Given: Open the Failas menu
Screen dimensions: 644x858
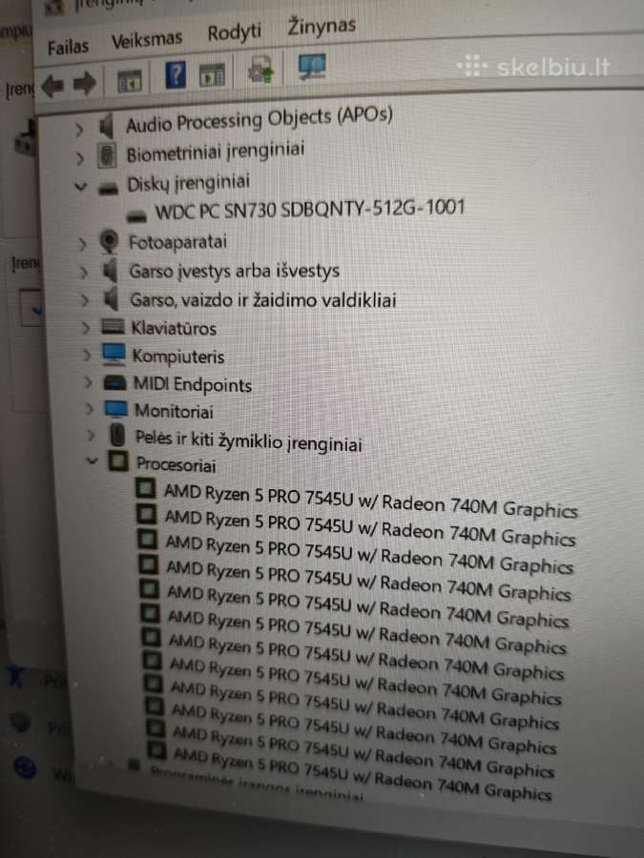Looking at the screenshot, I should click(x=68, y=47).
